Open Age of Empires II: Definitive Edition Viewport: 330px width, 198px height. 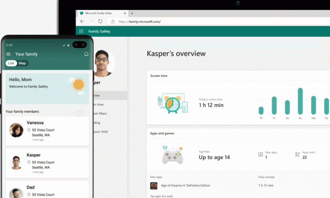pyautogui.click(x=185, y=185)
